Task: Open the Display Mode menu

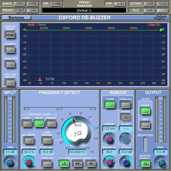Action: point(10,35)
